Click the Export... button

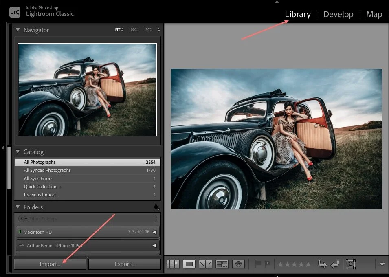click(x=124, y=264)
